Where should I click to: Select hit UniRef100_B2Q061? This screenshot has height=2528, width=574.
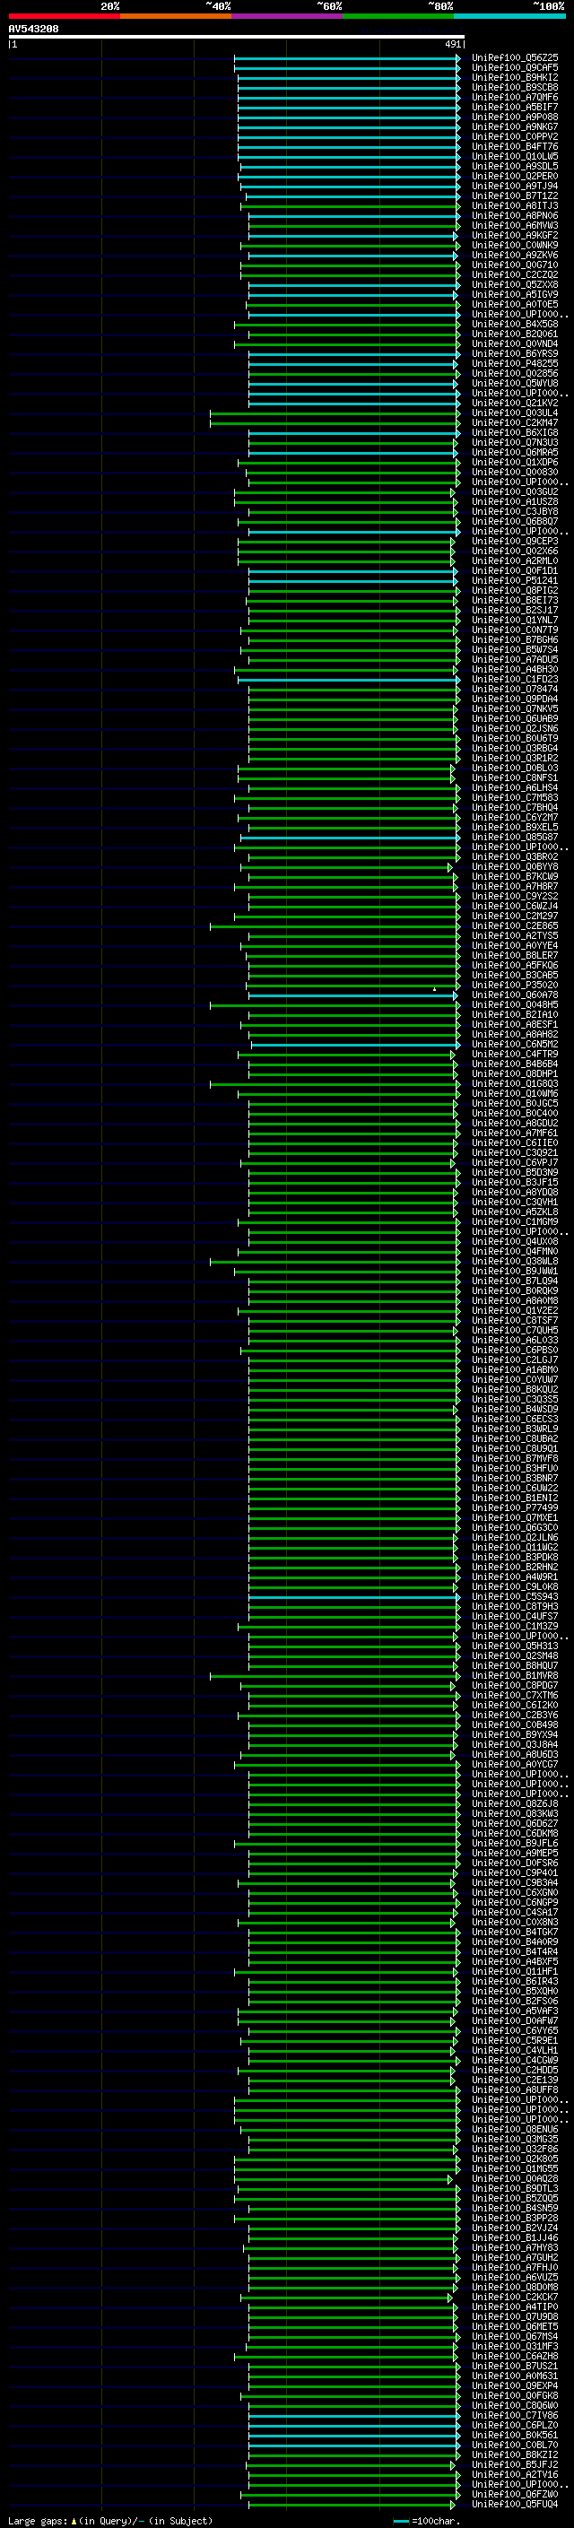click(515, 334)
